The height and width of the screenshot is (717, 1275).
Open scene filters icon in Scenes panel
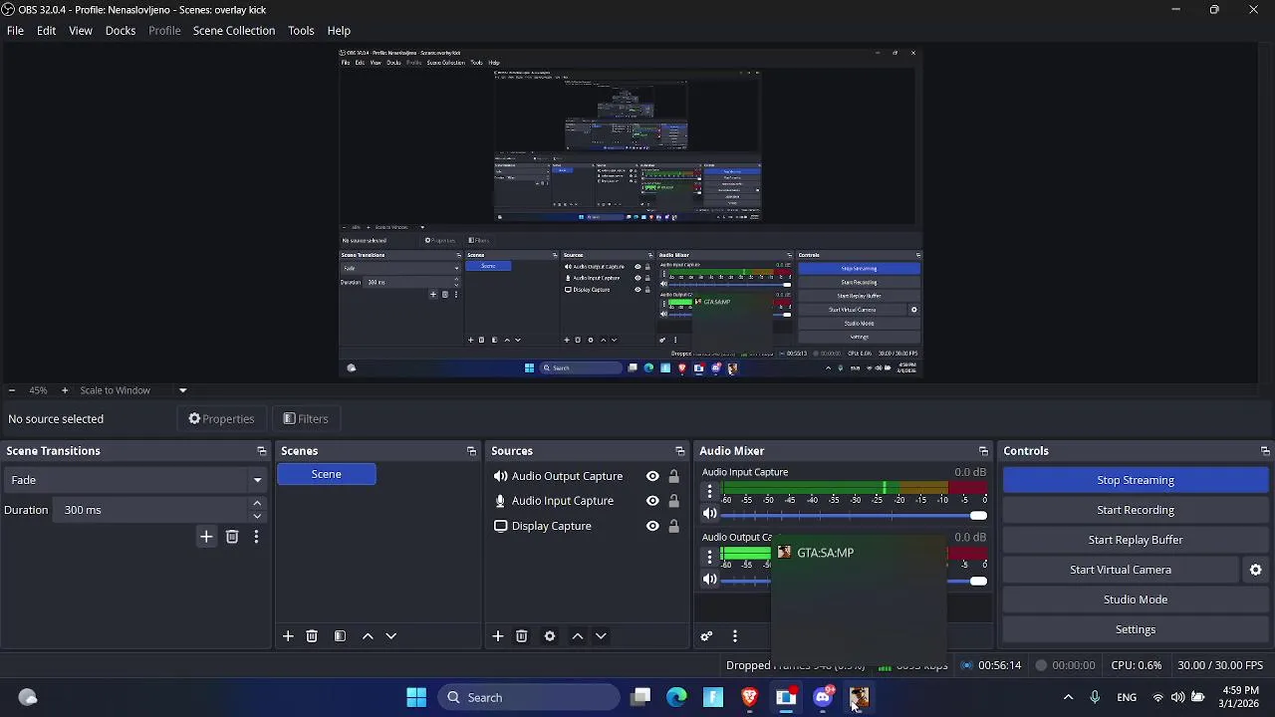[340, 636]
